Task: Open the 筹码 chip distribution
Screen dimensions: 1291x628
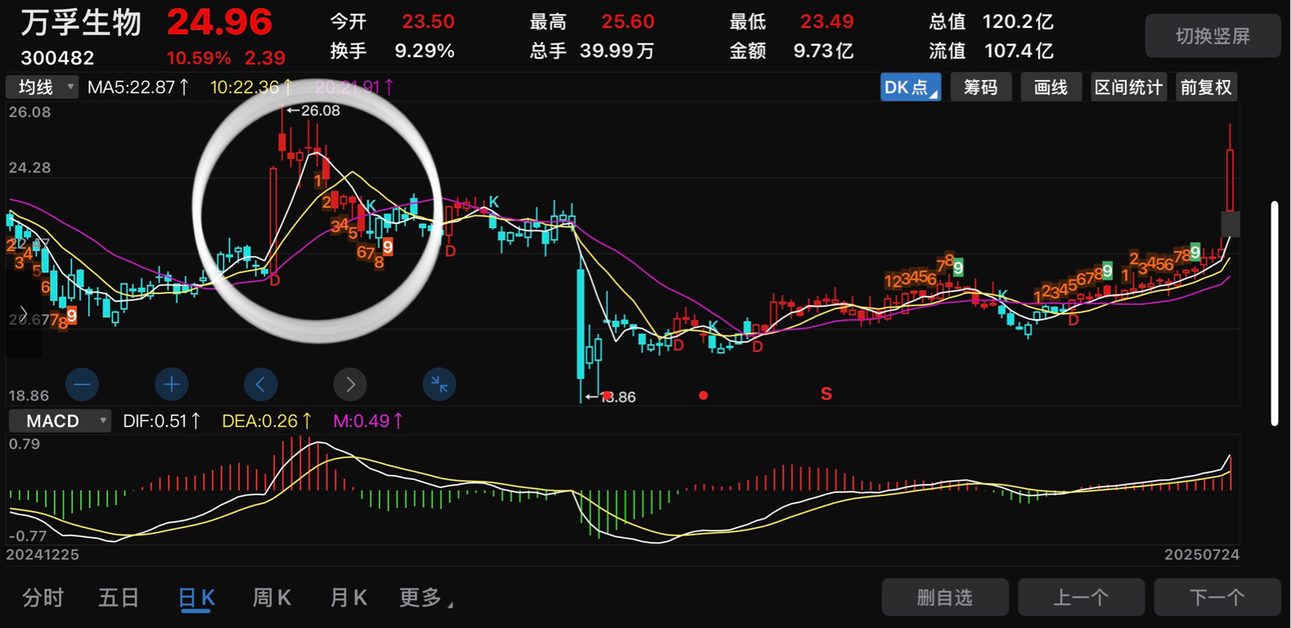Action: (981, 87)
